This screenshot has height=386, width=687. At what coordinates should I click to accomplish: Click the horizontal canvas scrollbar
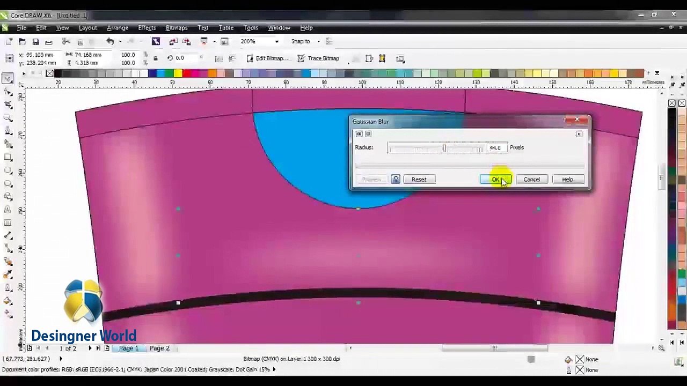(495, 348)
